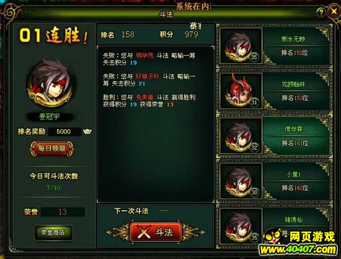Select the red-horned avatar of rank 153

coord(241,91)
